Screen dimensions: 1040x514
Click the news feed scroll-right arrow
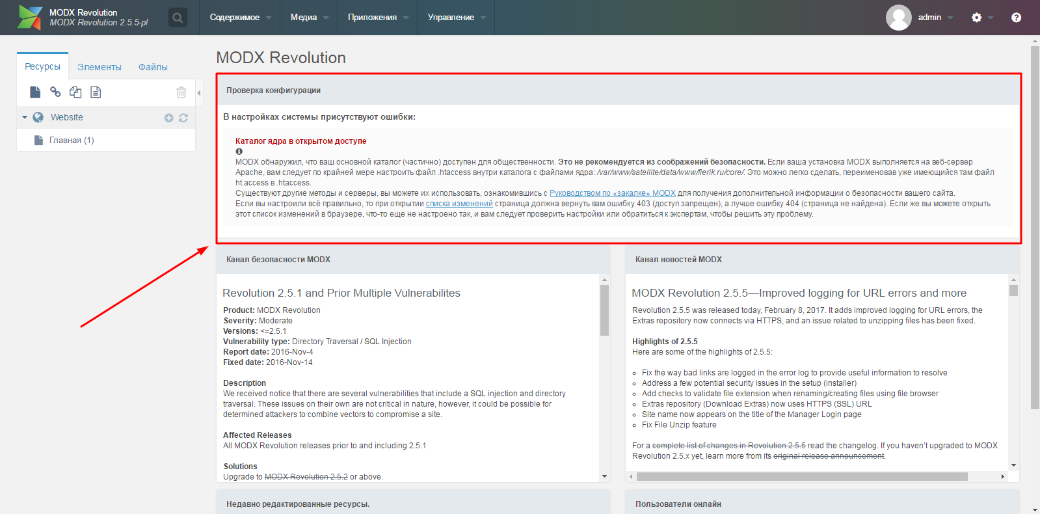pos(1002,477)
